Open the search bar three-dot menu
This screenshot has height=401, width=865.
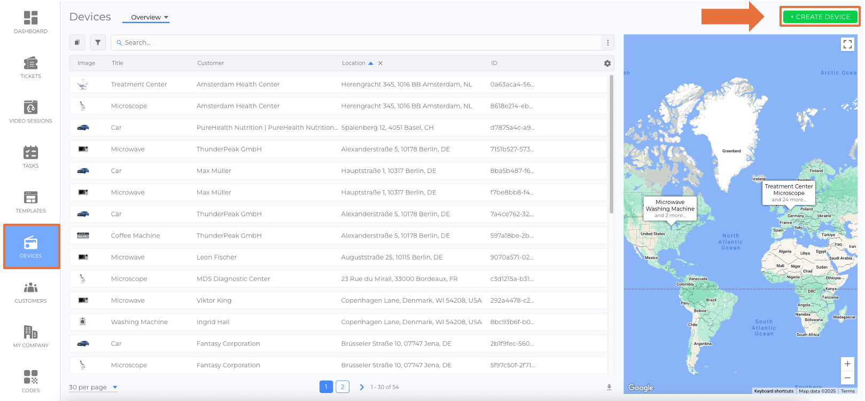[607, 43]
